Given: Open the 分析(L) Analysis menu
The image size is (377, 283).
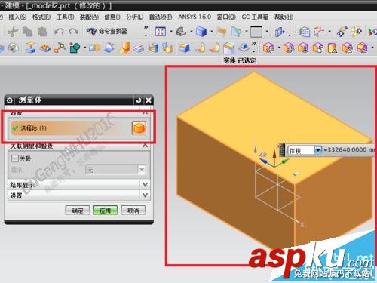Looking at the screenshot, I should click(135, 17).
